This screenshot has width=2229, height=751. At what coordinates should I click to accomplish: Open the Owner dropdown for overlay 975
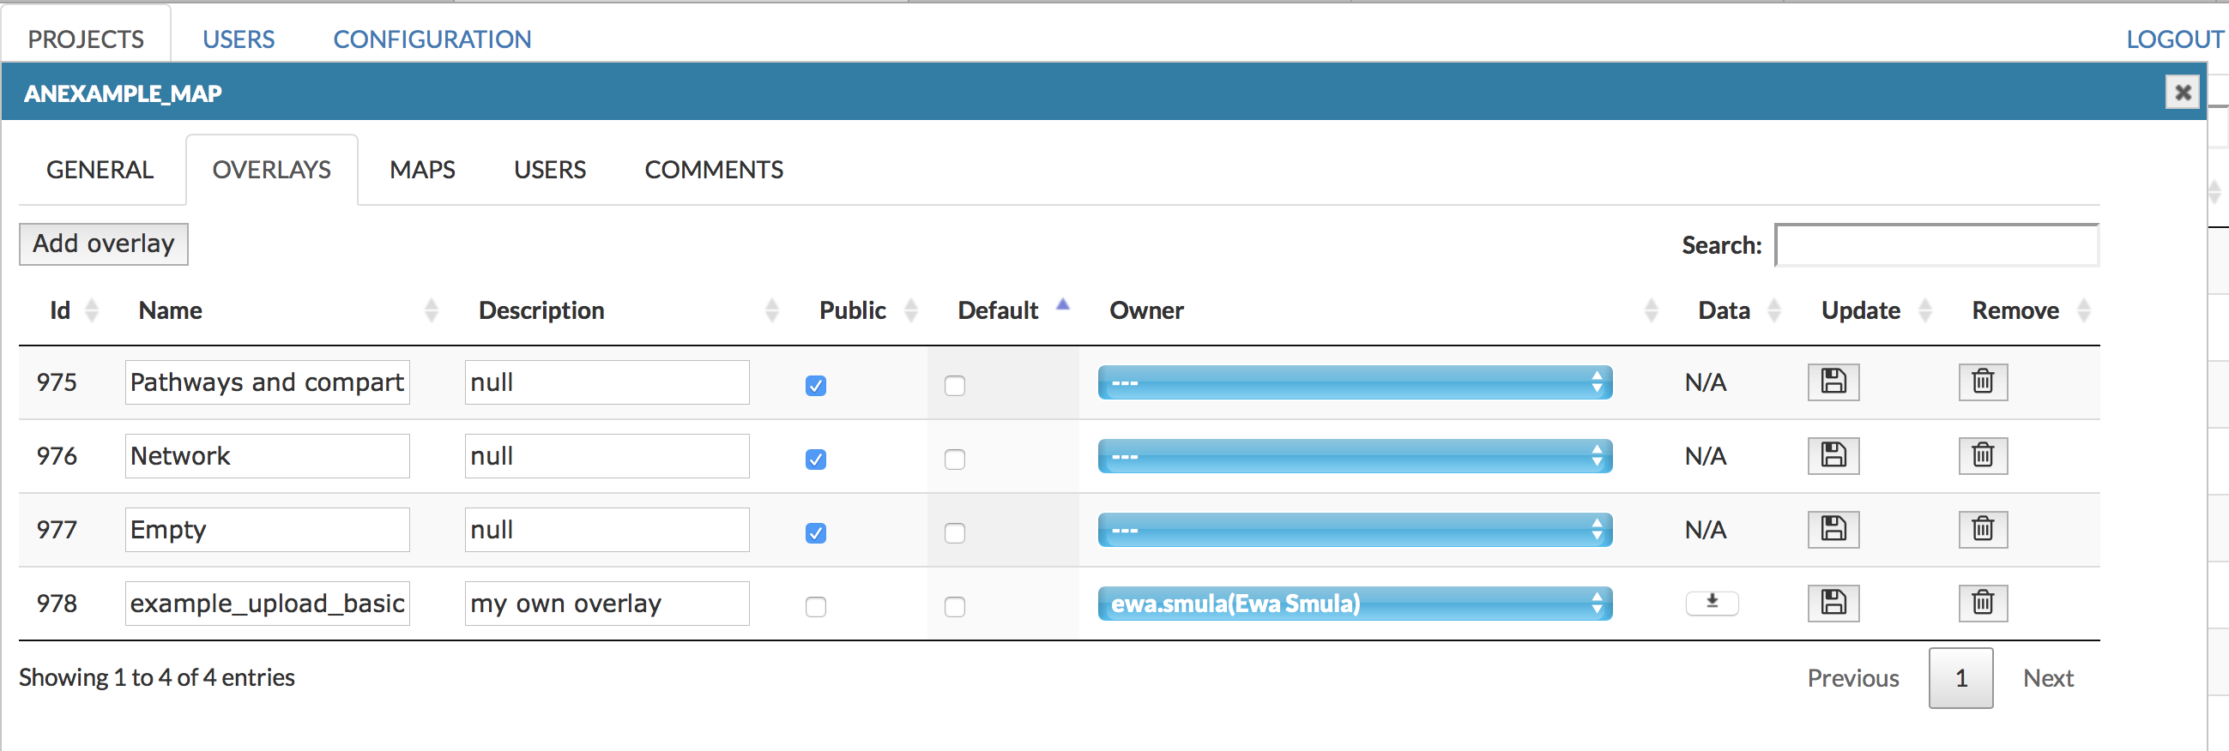click(x=1354, y=382)
